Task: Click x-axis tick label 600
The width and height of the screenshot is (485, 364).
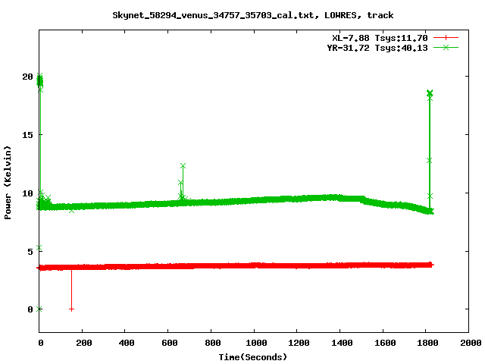Action: (170, 343)
